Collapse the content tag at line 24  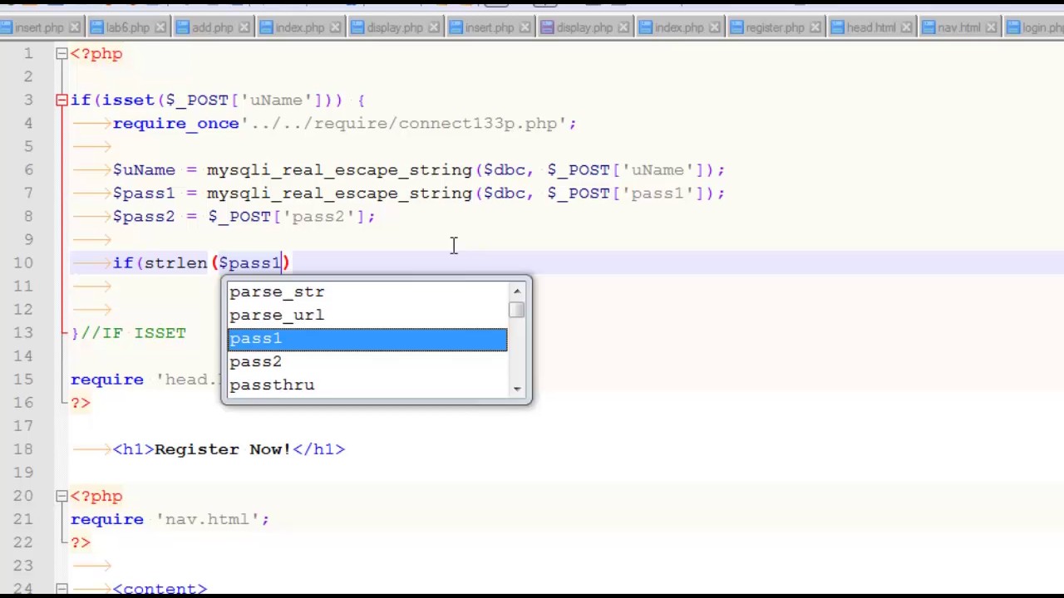[62, 589]
